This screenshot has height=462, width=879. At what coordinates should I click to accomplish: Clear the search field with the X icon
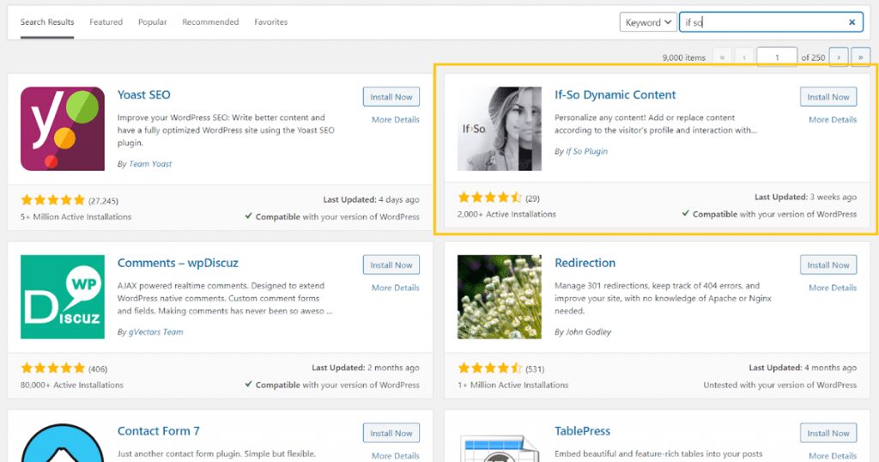pyautogui.click(x=852, y=22)
